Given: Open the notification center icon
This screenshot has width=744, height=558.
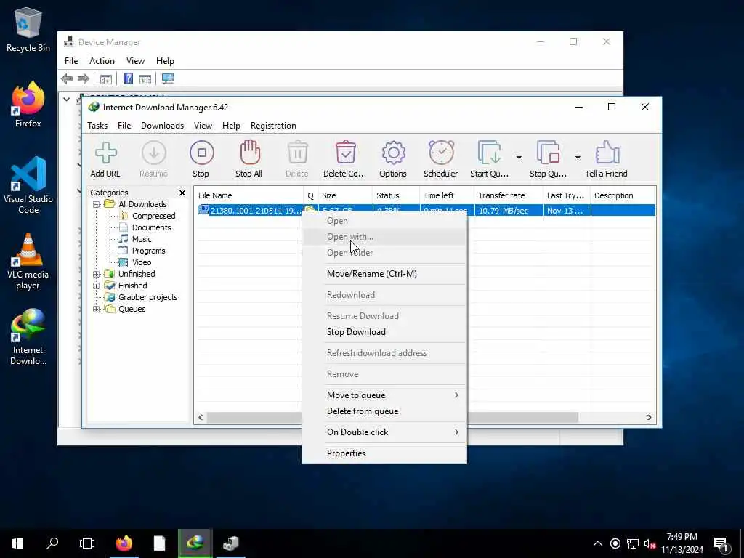Looking at the screenshot, I should (x=721, y=543).
